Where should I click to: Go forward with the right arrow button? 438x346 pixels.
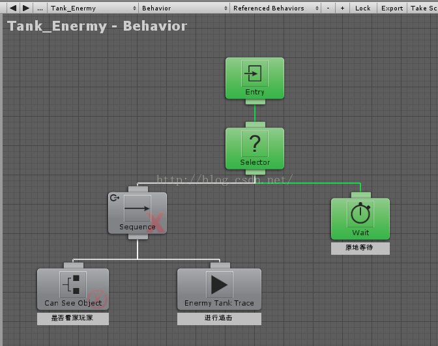click(26, 8)
